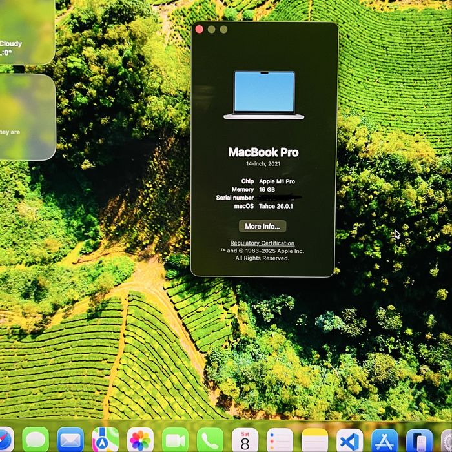
Task: Click the widget containing 'hey are' text
Action: [x=27, y=117]
